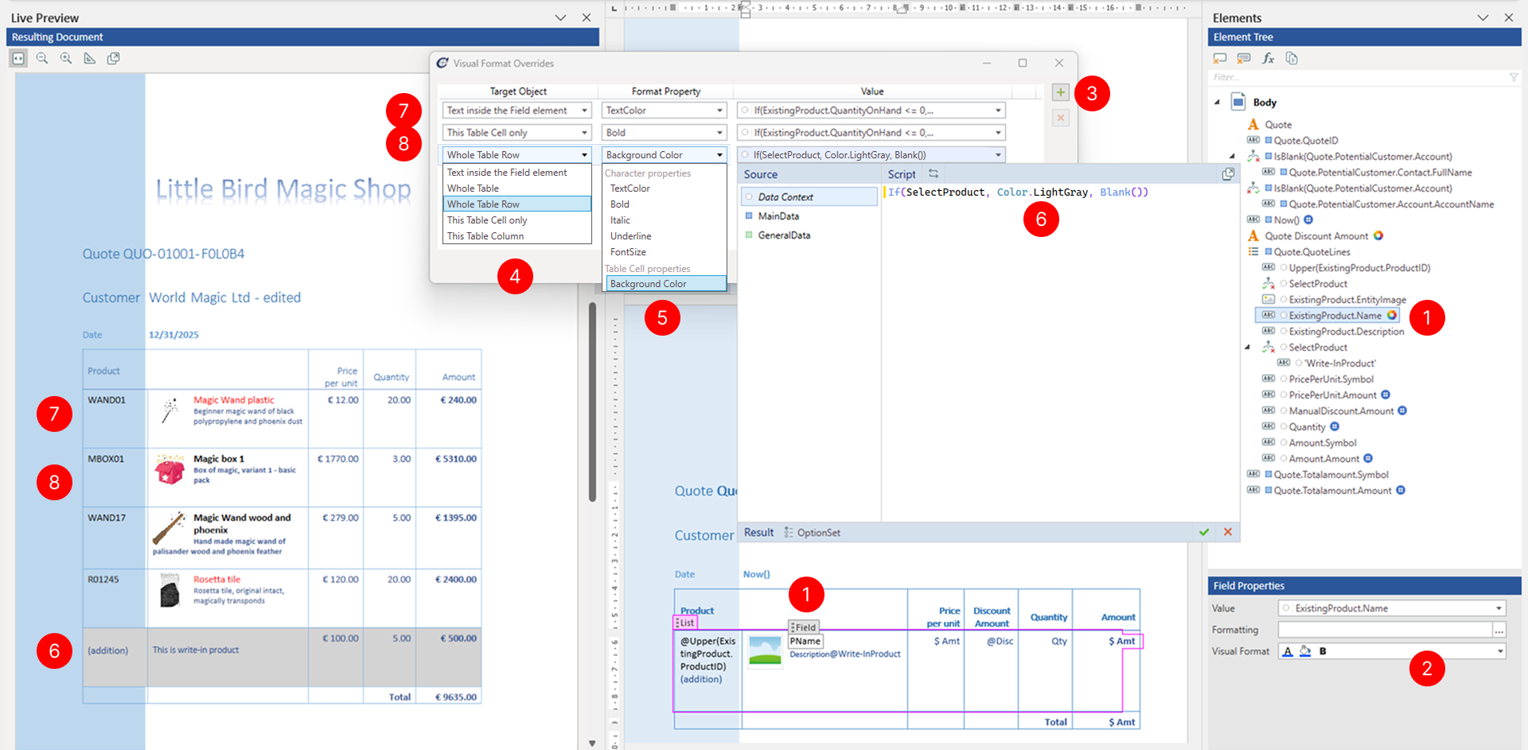Choose This Table Cell only from the open list

(x=517, y=220)
